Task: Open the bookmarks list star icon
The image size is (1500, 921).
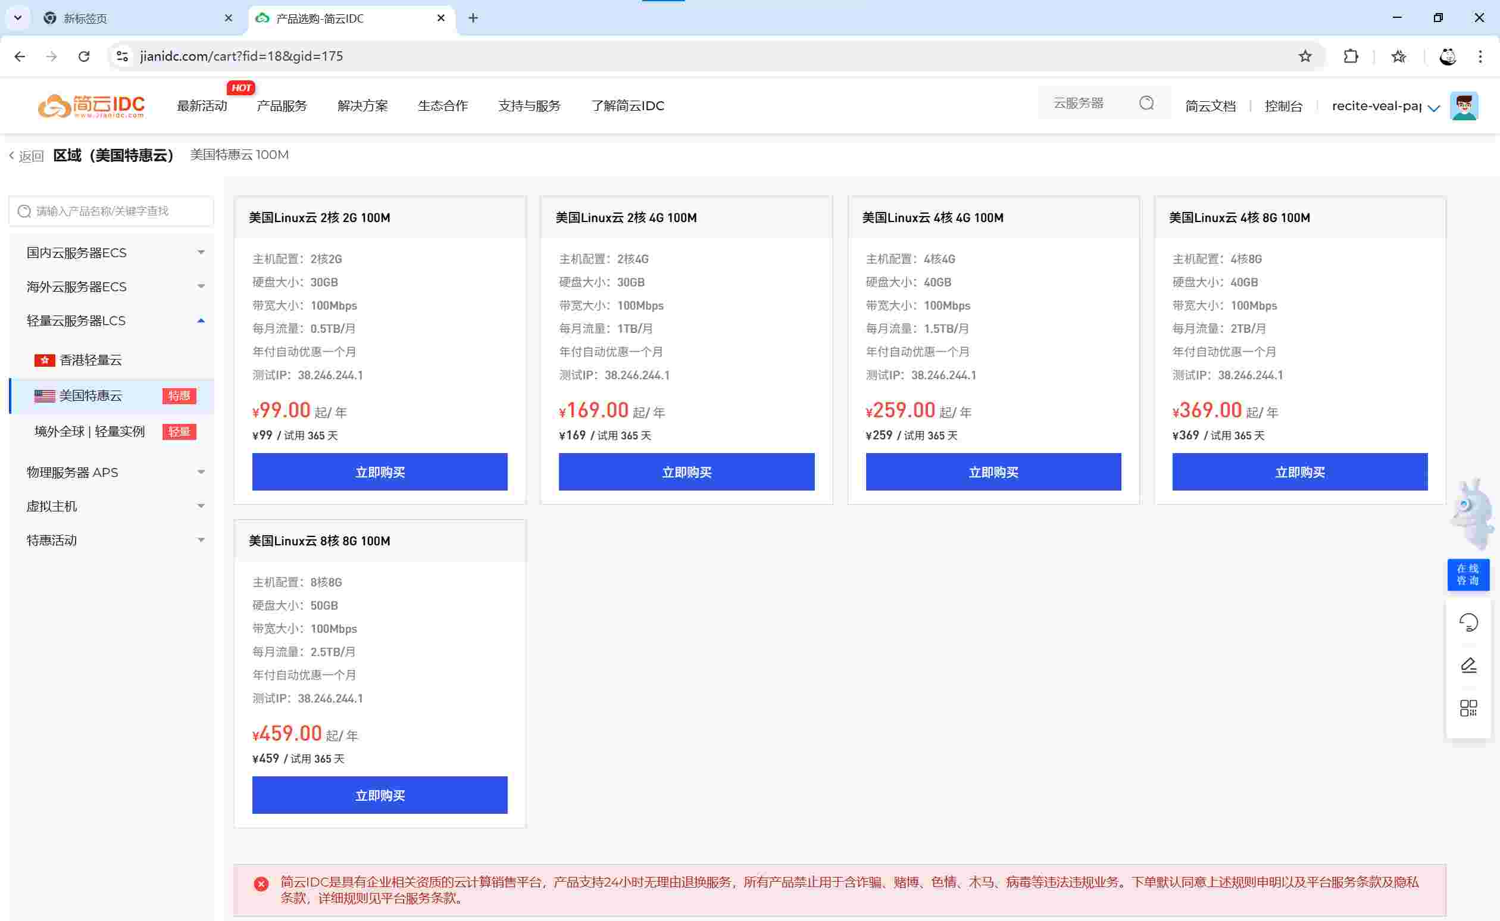Action: coord(1398,56)
